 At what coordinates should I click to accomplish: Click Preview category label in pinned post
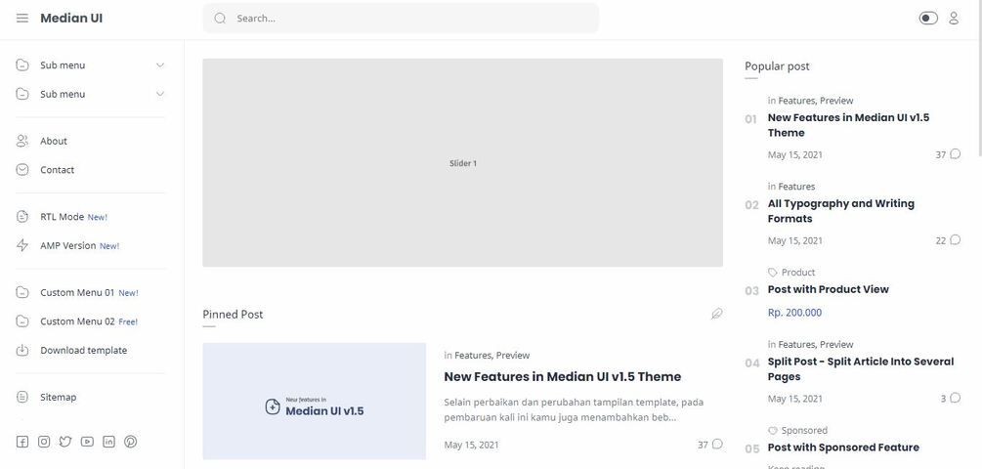(x=513, y=355)
